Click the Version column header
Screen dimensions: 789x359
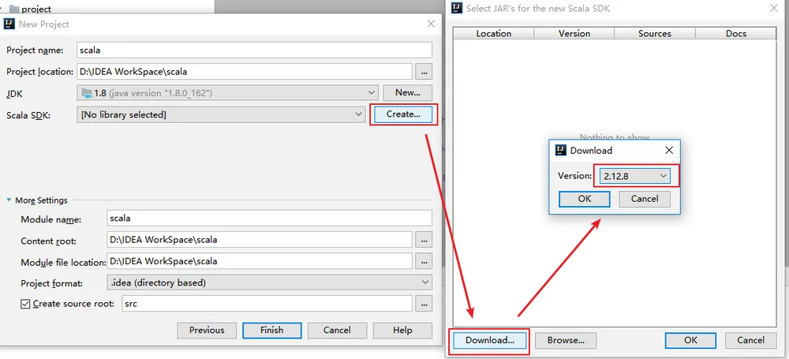574,33
